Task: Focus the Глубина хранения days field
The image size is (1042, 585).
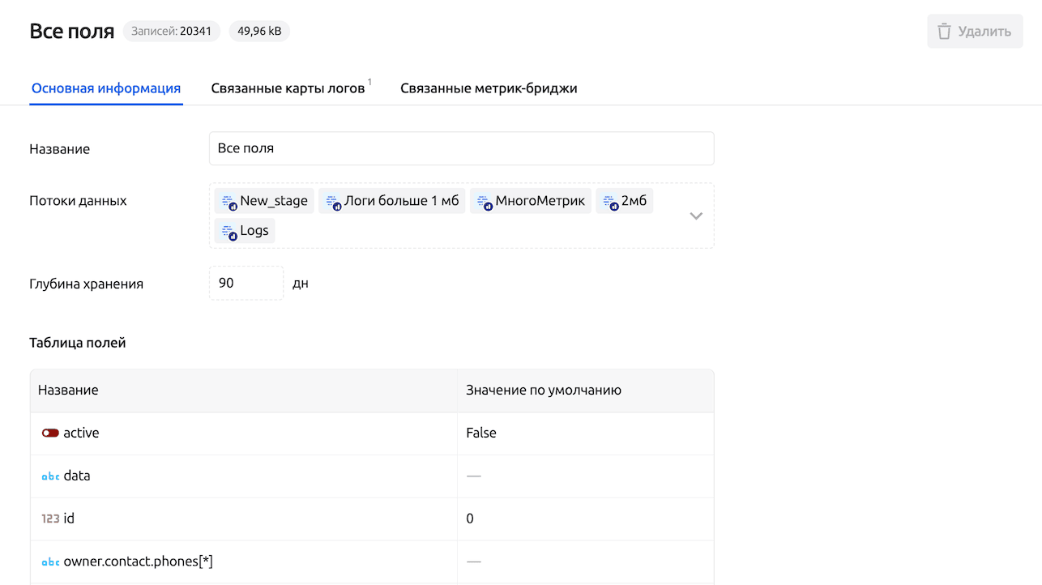Action: point(246,284)
